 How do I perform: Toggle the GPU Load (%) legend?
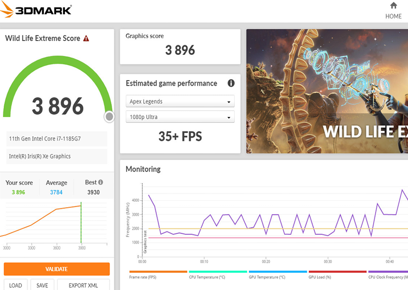point(337,275)
